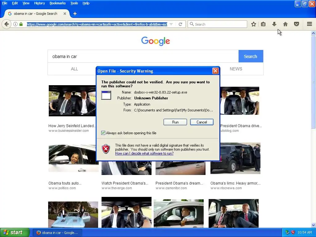Click the www.theverge.com source text
Image resolution: width=316 pixels, height=237 pixels.
(x=117, y=188)
